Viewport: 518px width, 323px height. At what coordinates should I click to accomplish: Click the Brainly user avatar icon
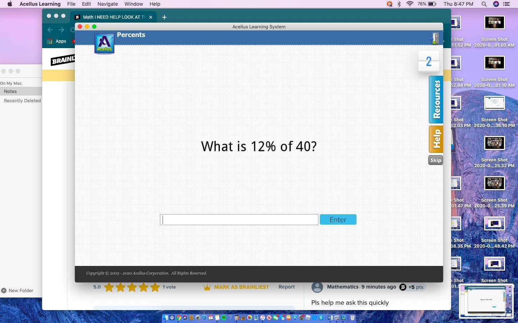[317, 287]
